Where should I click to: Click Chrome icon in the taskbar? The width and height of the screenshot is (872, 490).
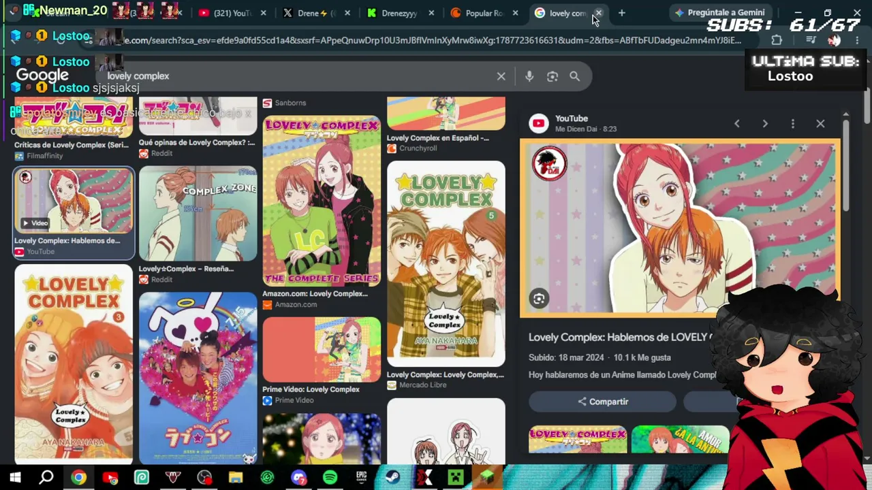(x=78, y=478)
